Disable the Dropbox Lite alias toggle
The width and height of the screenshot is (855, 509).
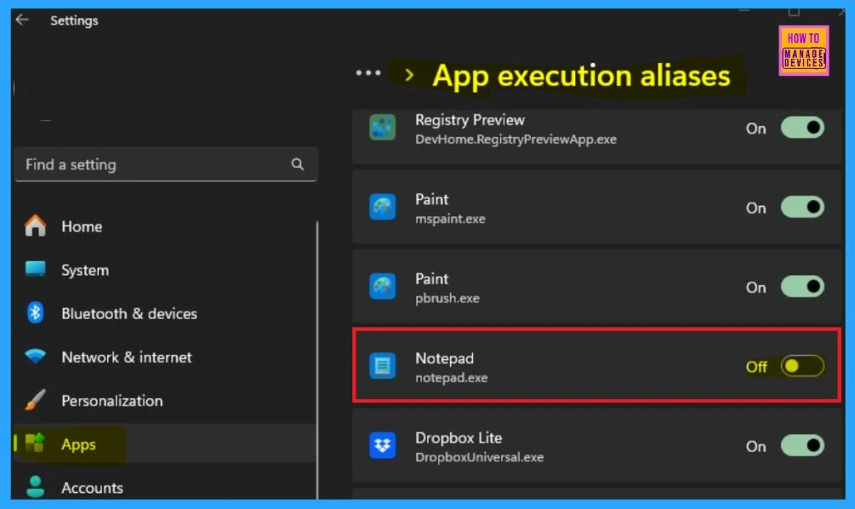coord(802,446)
